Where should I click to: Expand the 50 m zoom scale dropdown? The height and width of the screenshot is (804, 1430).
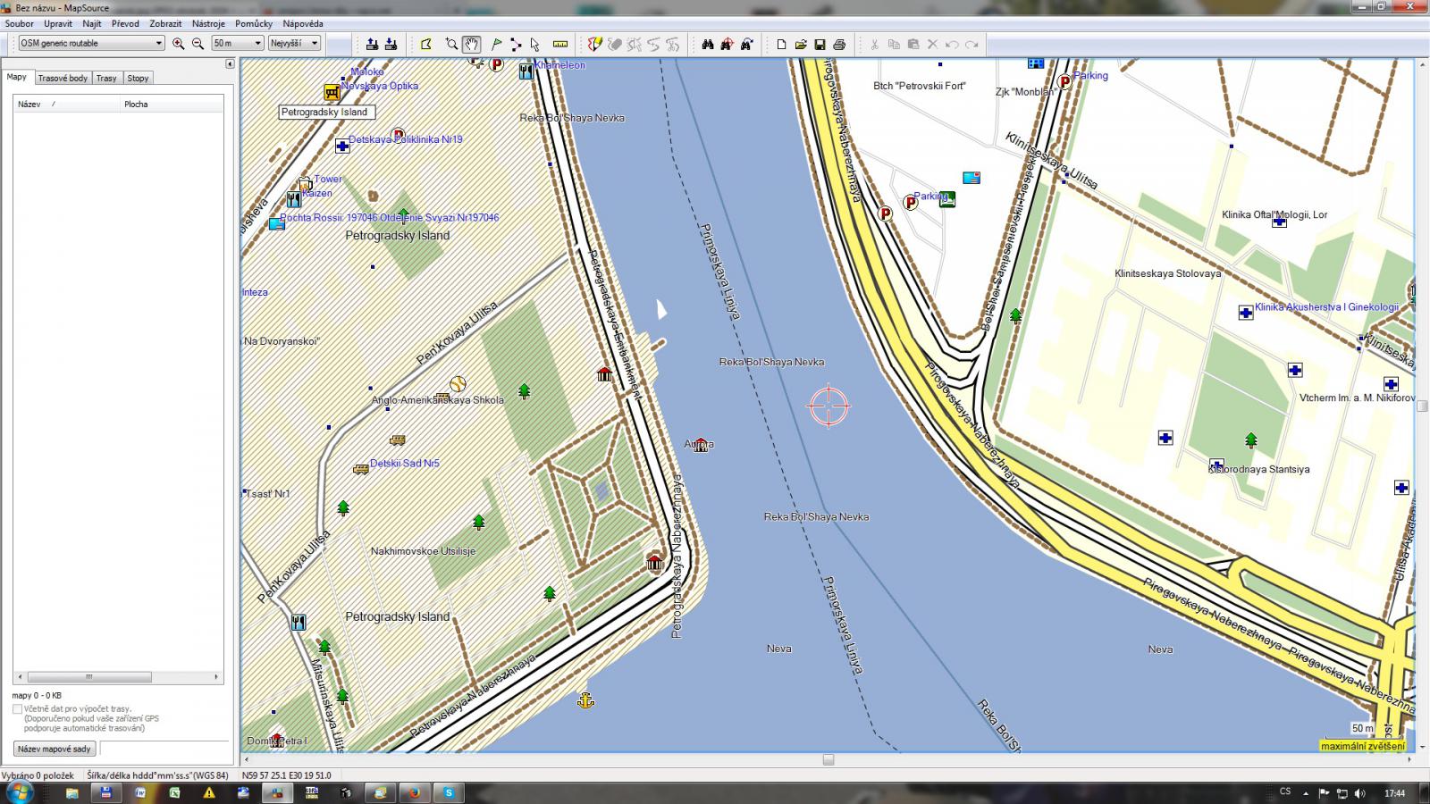pyautogui.click(x=258, y=43)
